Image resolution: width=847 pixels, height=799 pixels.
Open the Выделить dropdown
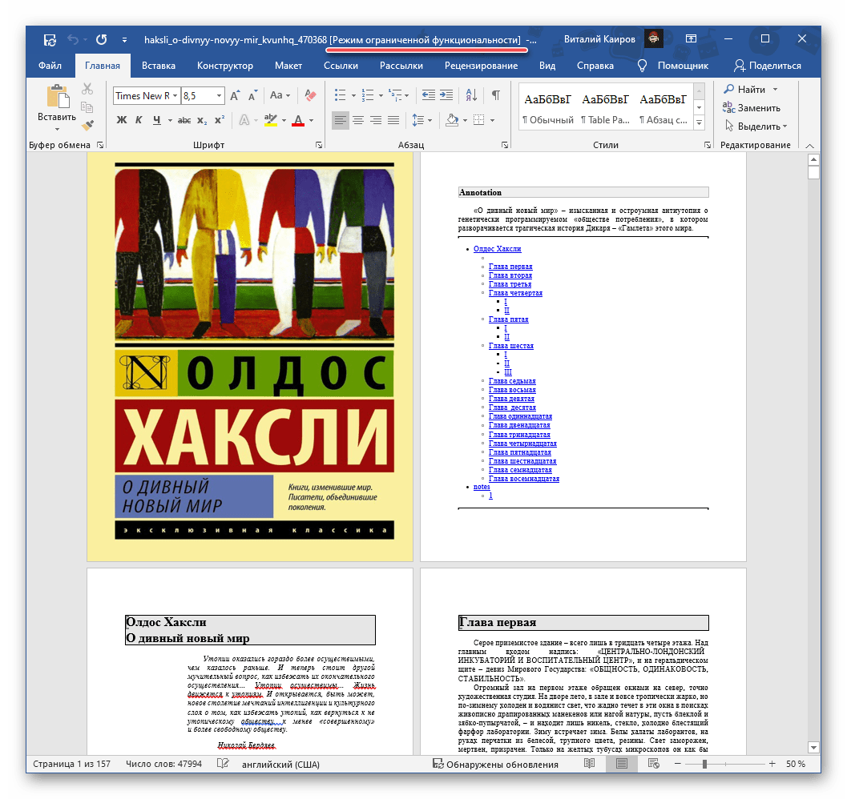755,126
